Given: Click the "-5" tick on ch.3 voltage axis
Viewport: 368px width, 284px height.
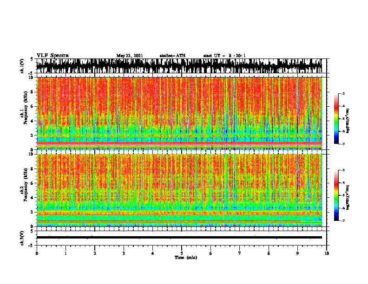Looking at the screenshot, I should coord(32,245).
